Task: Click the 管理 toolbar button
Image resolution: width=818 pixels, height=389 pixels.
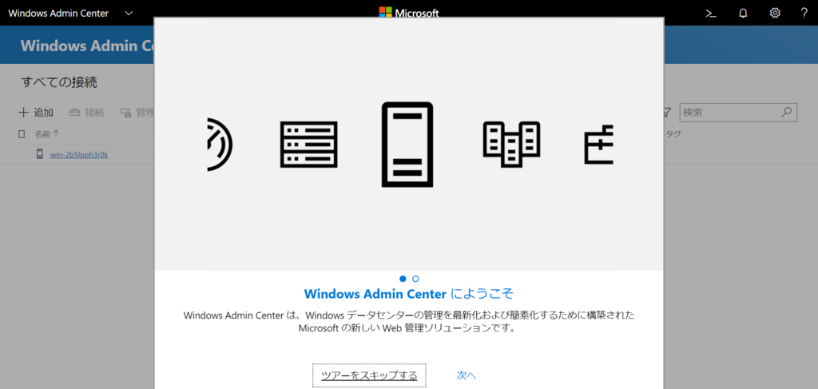Action: click(x=137, y=112)
